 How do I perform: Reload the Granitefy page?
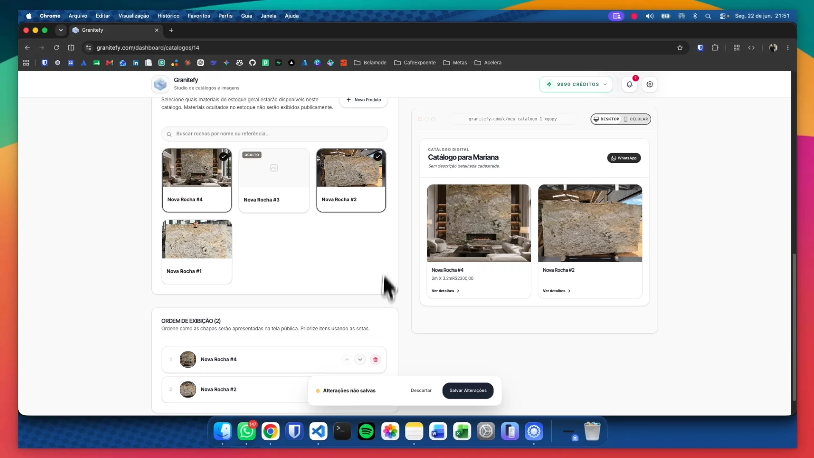56,48
